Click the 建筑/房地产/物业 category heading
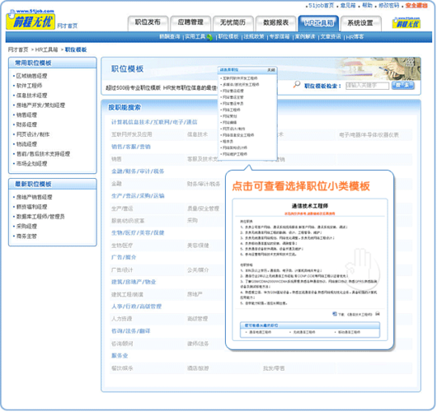 [x=134, y=282]
